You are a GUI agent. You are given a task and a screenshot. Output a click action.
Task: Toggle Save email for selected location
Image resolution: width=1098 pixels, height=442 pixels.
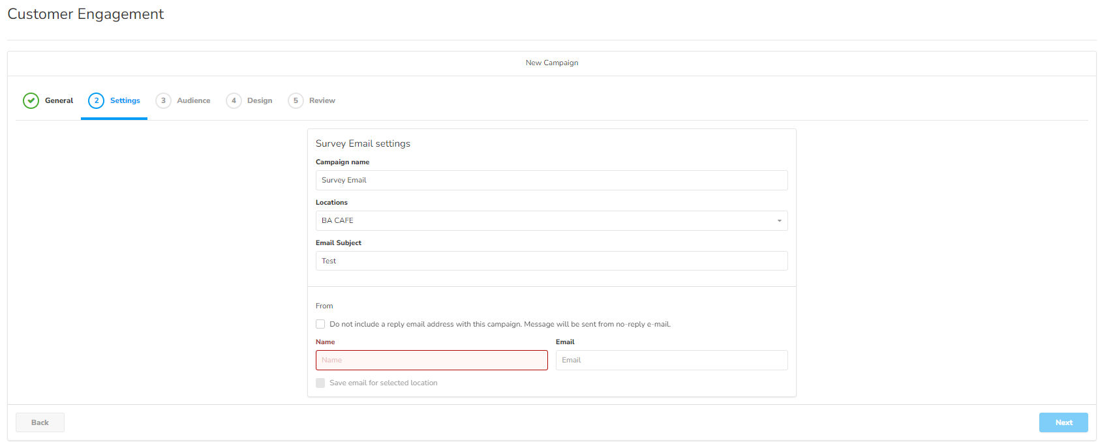click(320, 383)
